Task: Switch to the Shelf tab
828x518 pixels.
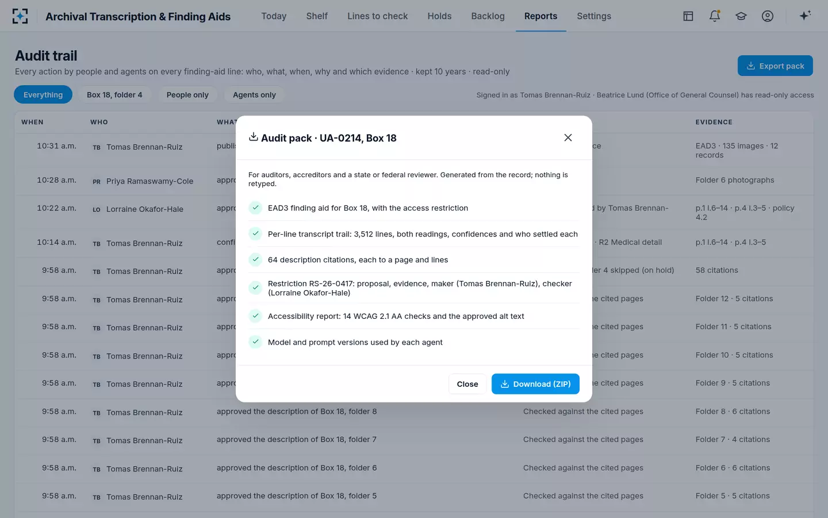Action: [x=317, y=16]
